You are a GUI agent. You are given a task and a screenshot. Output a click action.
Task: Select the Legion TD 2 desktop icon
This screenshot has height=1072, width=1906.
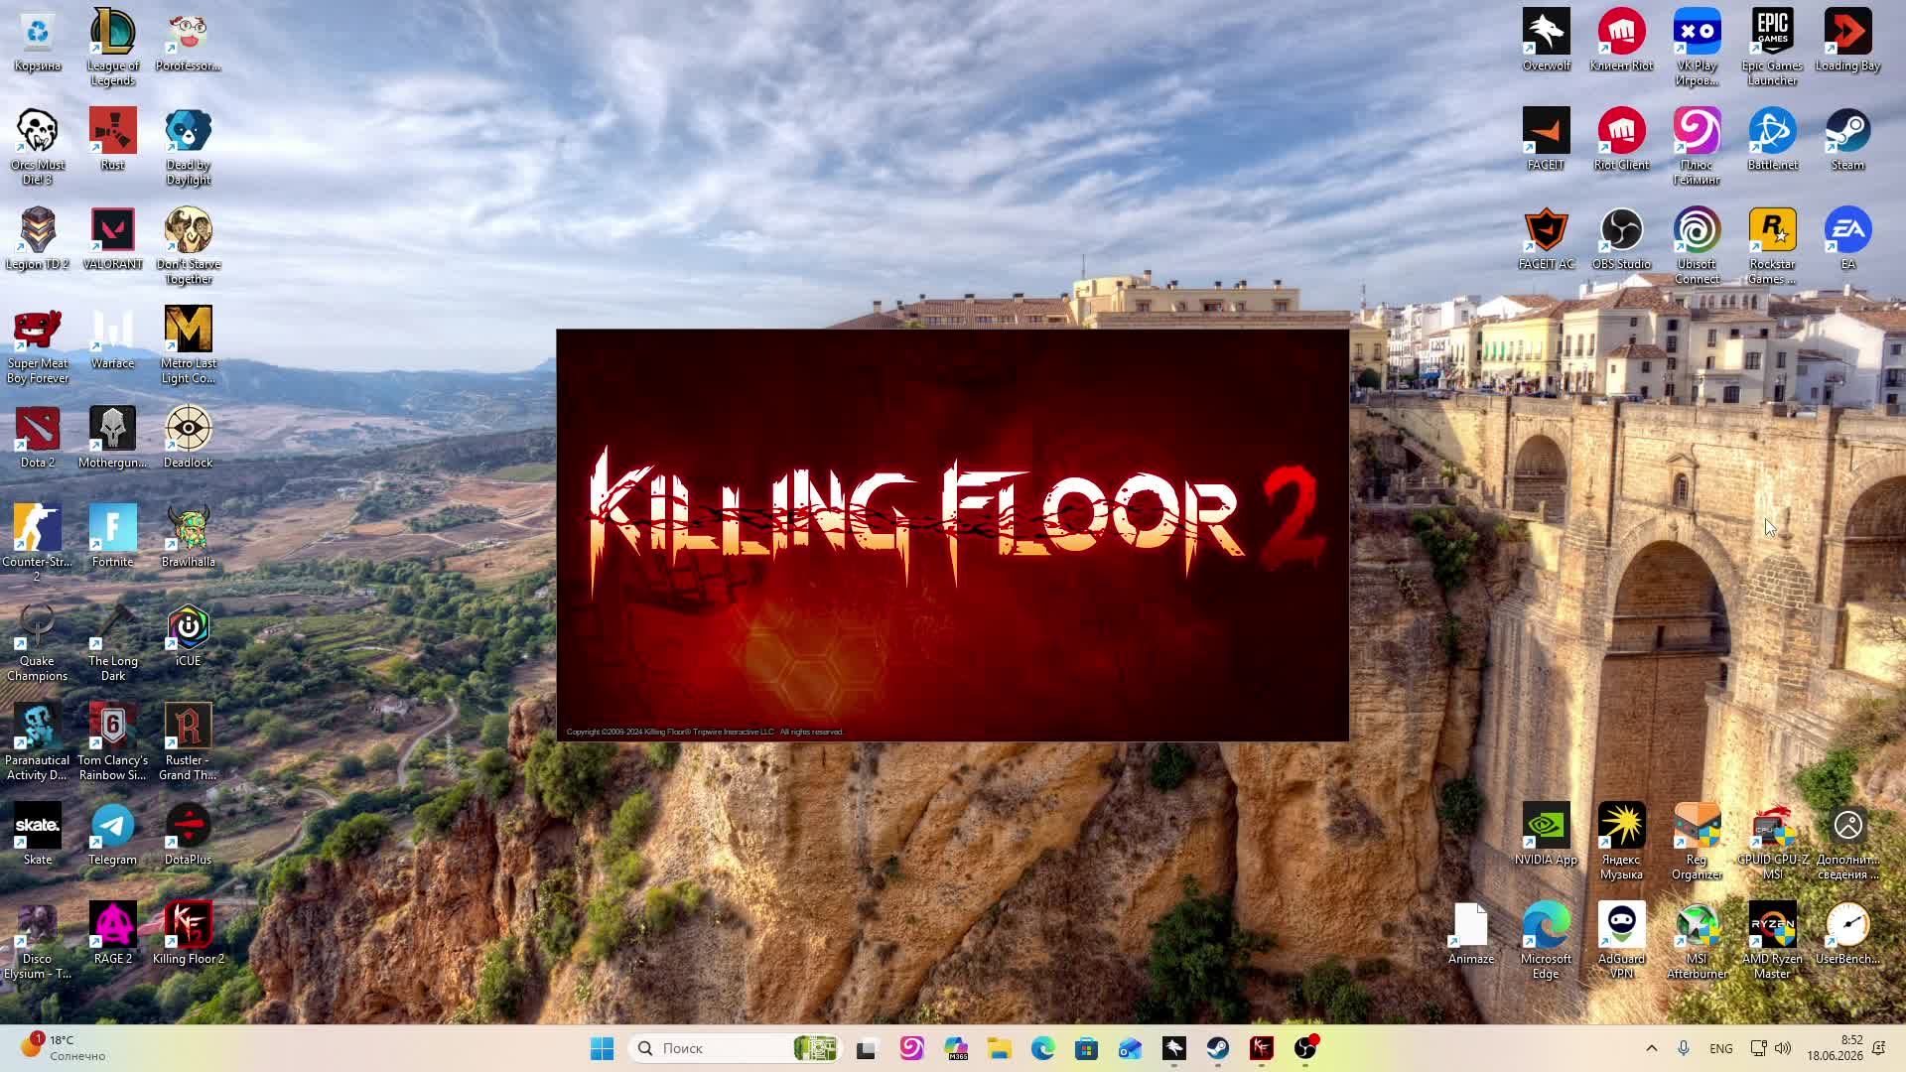(38, 238)
